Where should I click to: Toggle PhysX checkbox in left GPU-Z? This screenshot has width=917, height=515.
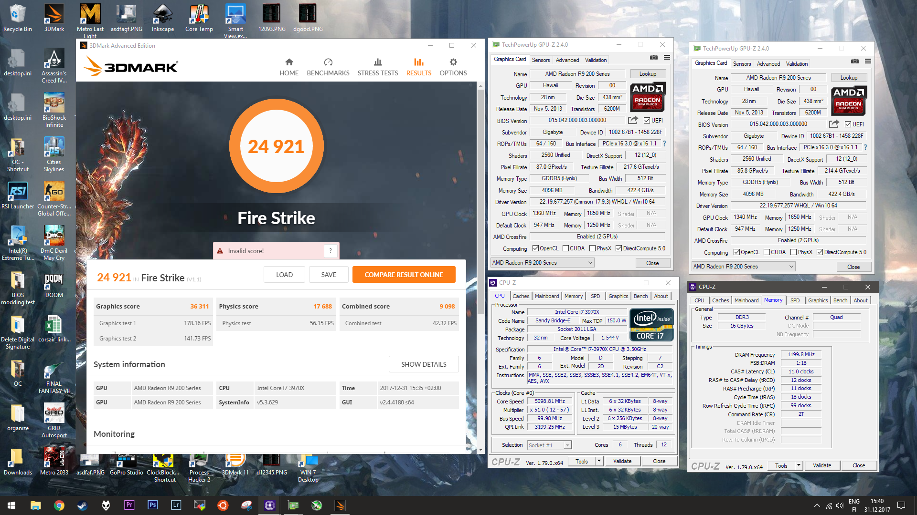click(592, 248)
